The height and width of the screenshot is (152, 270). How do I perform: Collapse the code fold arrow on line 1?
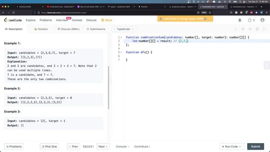[121, 38]
